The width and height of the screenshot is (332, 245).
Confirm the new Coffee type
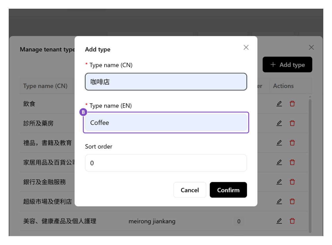[x=228, y=190]
